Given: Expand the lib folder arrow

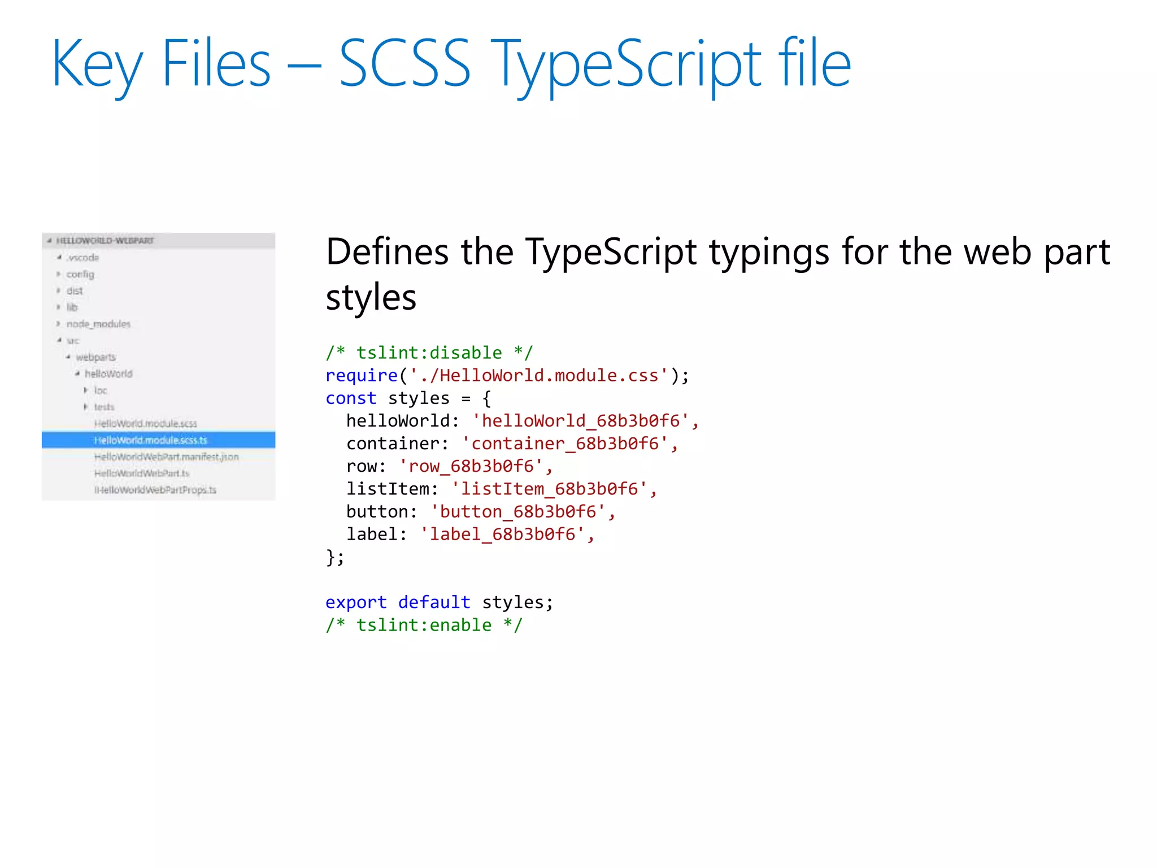Looking at the screenshot, I should point(58,307).
